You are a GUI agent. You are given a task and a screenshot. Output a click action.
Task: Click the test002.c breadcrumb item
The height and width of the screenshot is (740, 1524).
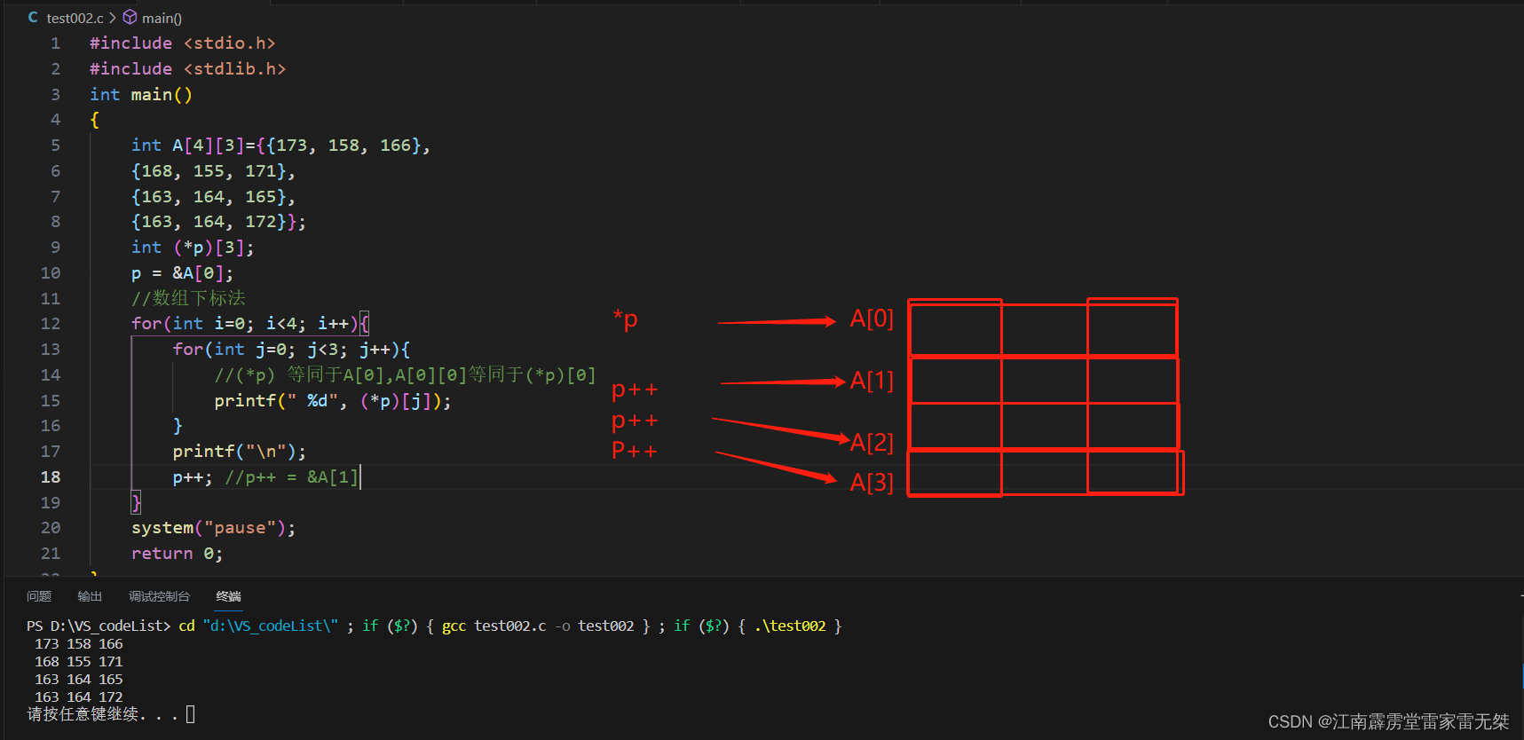pos(75,18)
